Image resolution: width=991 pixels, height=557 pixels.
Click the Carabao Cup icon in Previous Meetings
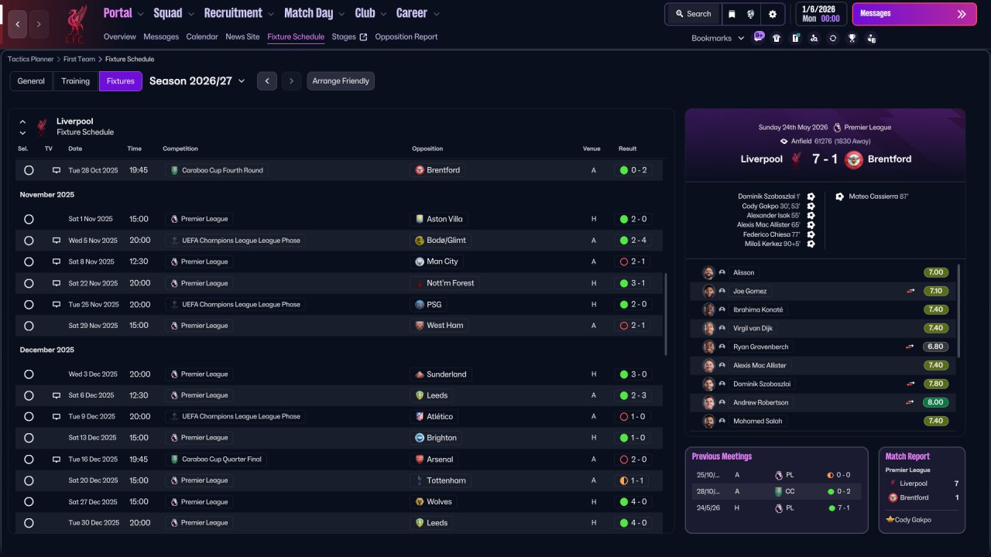coord(779,491)
